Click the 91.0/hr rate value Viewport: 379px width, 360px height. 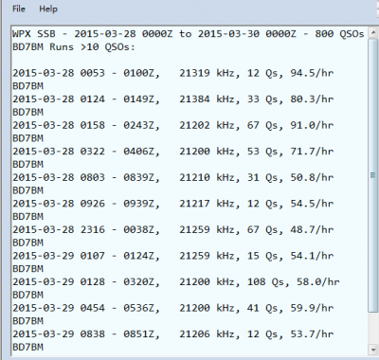click(312, 125)
